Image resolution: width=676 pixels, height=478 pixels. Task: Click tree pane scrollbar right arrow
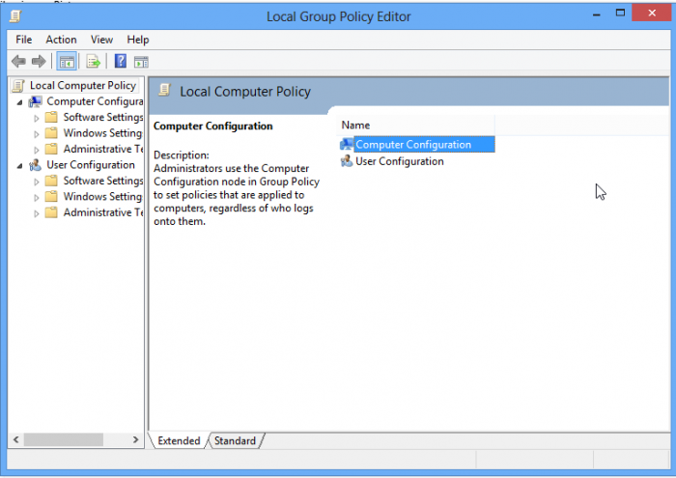point(136,439)
